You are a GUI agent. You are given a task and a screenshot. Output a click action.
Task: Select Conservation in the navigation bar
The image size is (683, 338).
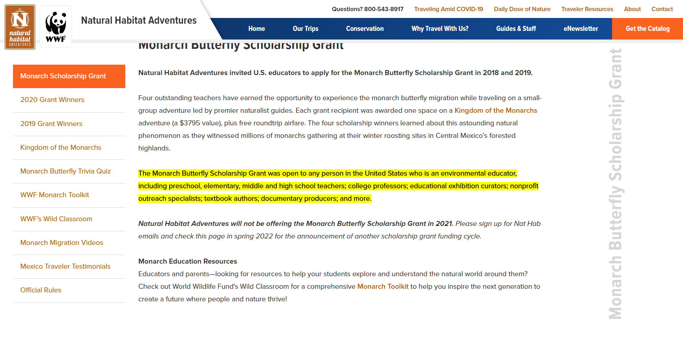pyautogui.click(x=365, y=29)
